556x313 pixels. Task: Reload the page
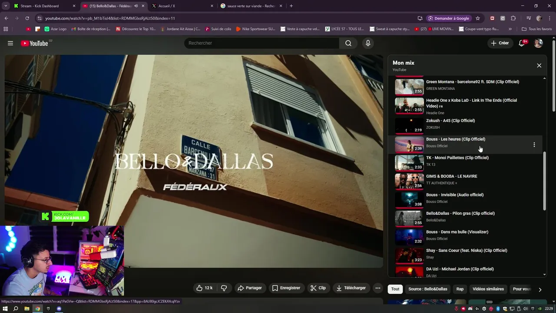click(27, 18)
